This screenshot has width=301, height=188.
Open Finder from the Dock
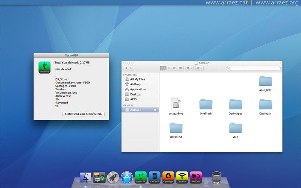(x=85, y=177)
